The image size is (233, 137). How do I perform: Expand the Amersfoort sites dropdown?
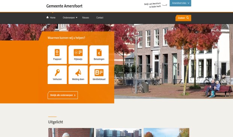point(180,3)
